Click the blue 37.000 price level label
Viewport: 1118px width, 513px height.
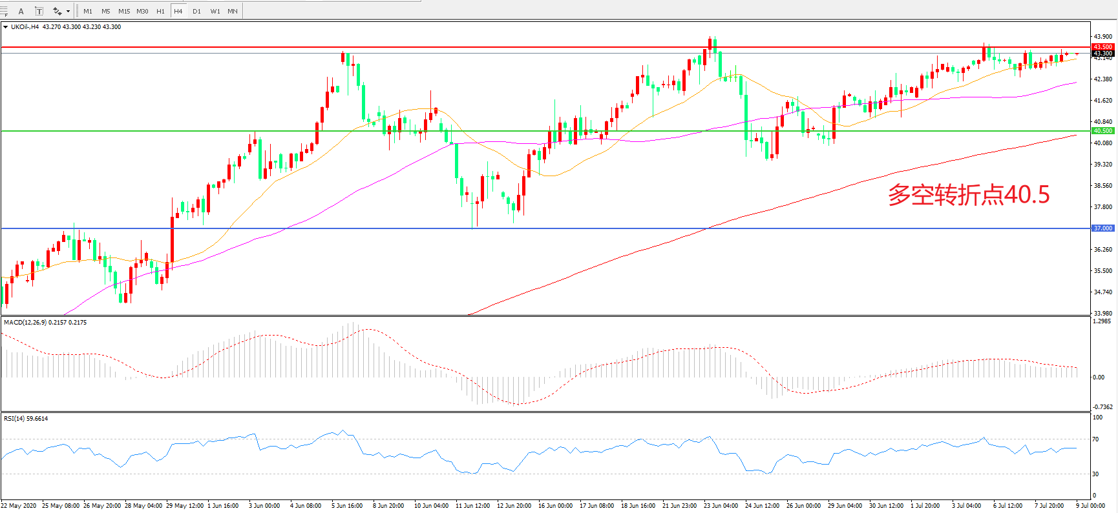pos(1102,228)
